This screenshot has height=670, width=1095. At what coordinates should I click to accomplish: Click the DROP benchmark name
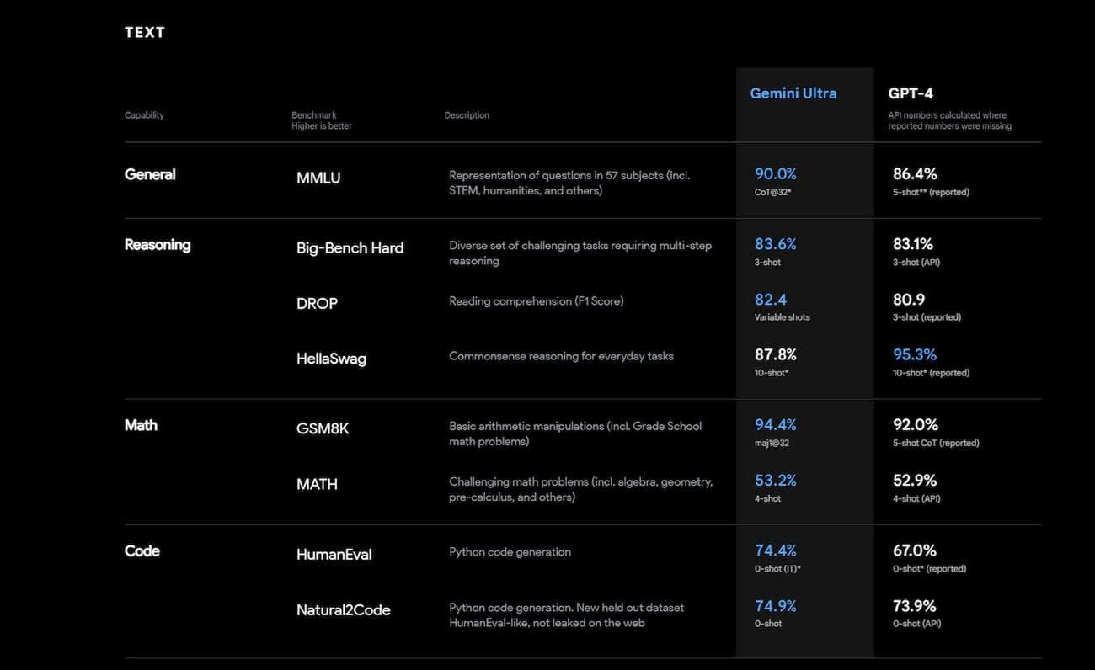(x=317, y=304)
